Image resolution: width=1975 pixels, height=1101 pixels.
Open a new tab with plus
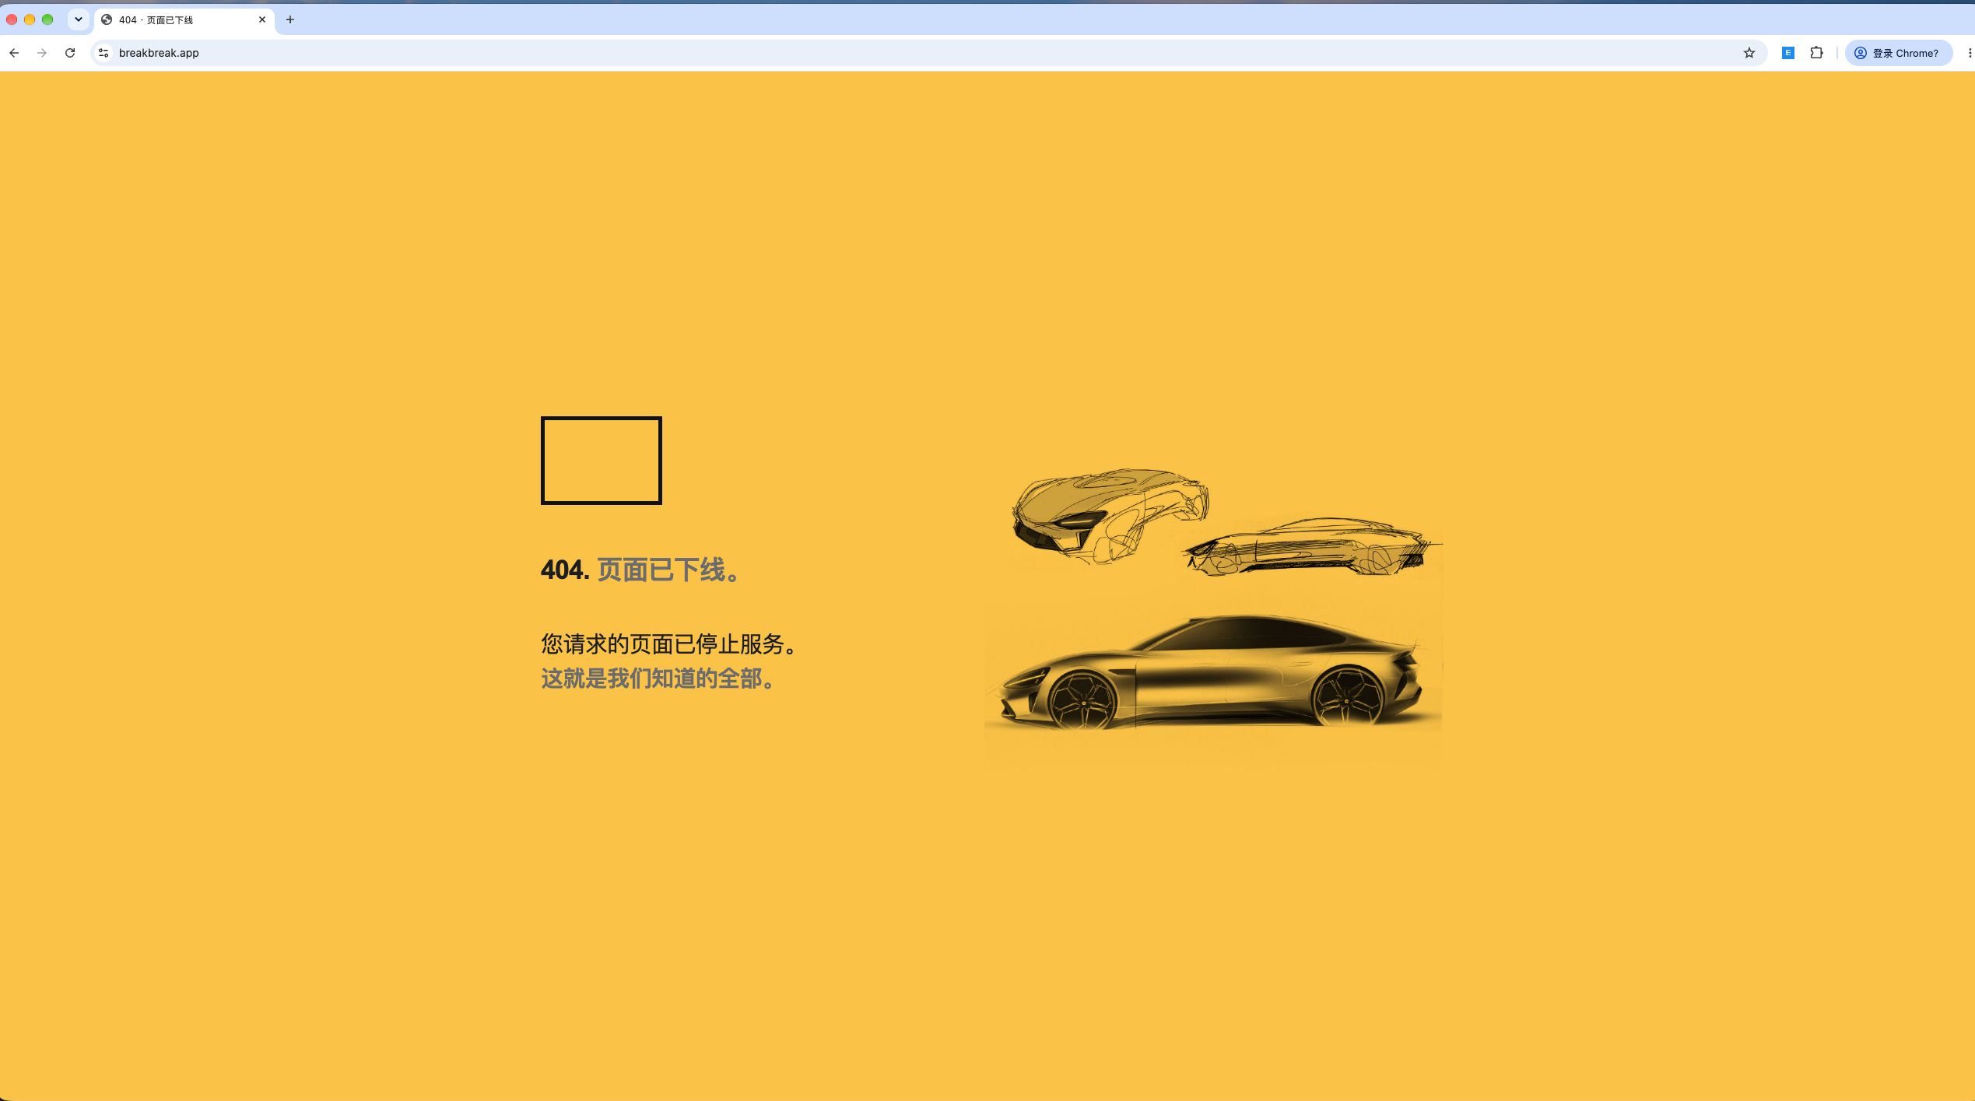[290, 19]
